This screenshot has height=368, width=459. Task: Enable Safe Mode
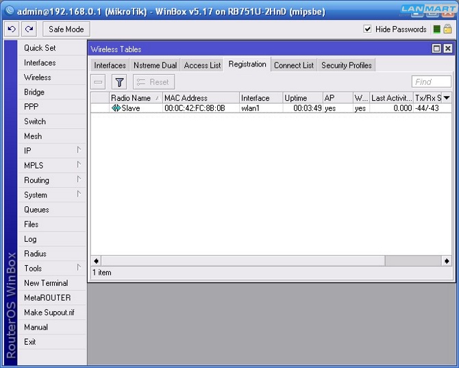(x=66, y=29)
